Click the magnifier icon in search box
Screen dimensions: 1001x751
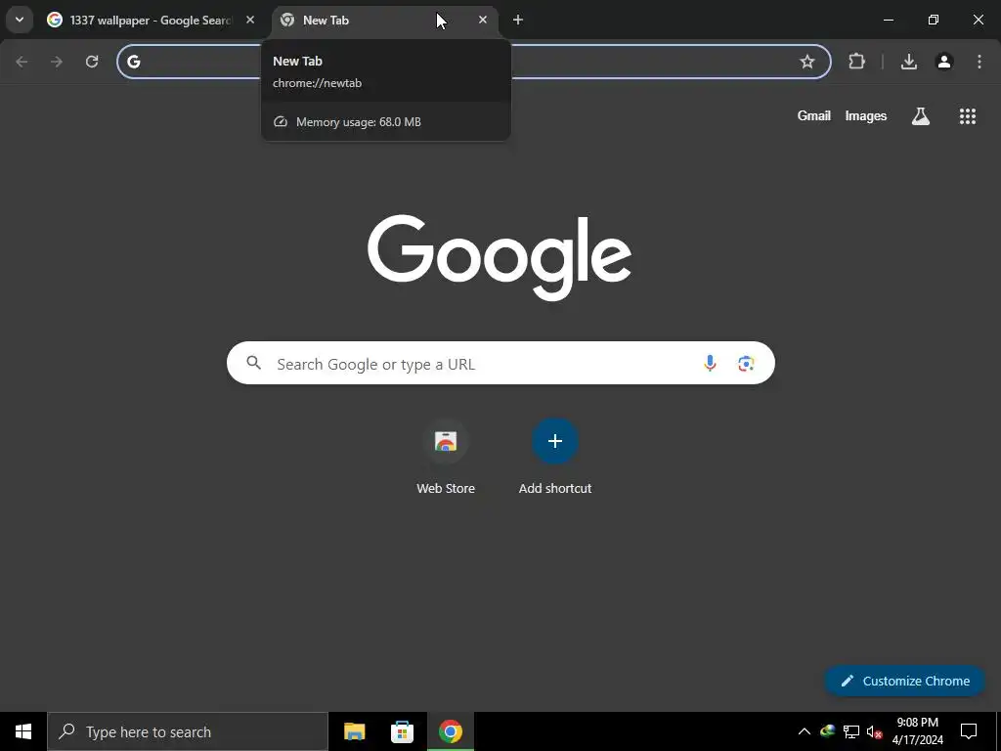coord(254,364)
